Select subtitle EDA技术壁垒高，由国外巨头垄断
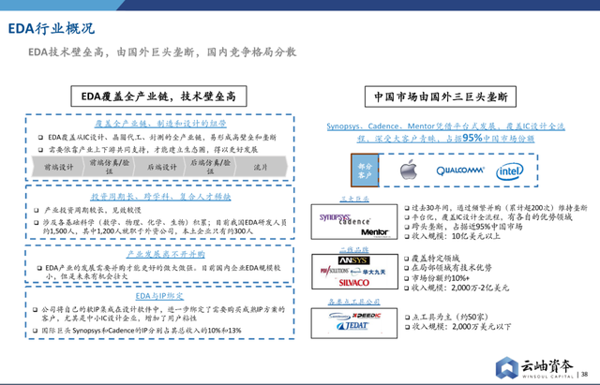This screenshot has width=600, height=385. click(162, 52)
